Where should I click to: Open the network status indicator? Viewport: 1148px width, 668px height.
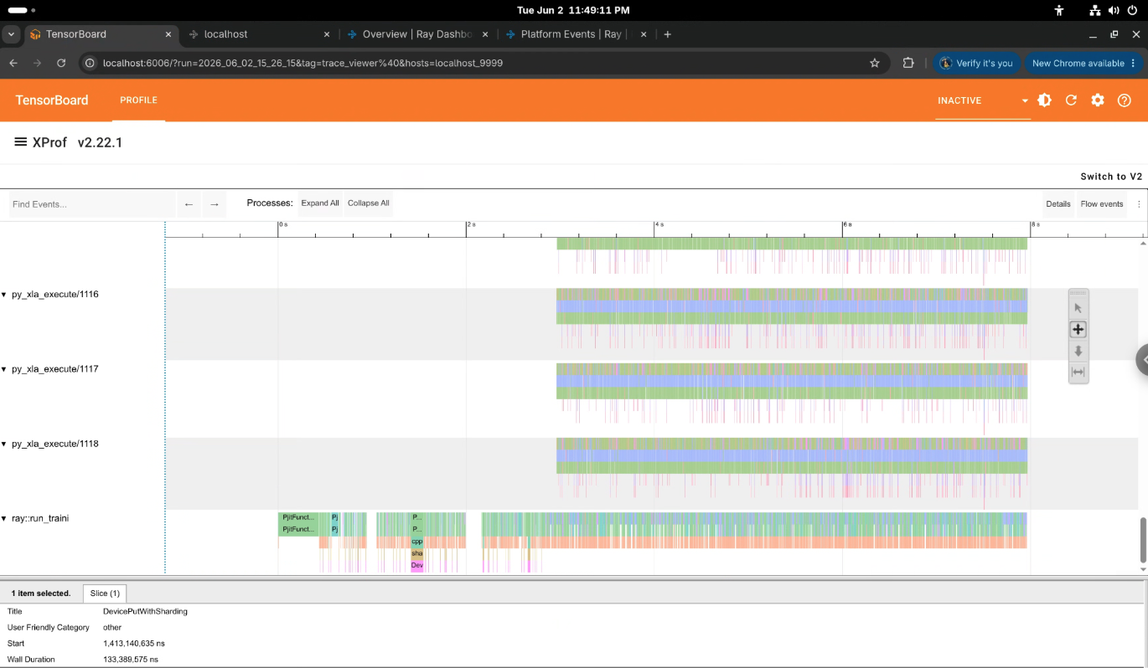coord(1094,10)
